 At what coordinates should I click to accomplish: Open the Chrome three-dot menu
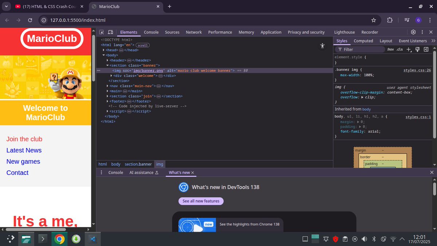(430, 20)
